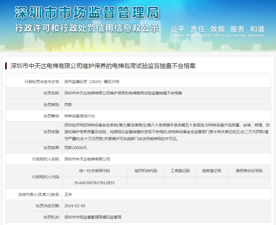The width and height of the screenshot is (276, 225).
Task: Click the case title heading above the table
Action: coord(103,66)
